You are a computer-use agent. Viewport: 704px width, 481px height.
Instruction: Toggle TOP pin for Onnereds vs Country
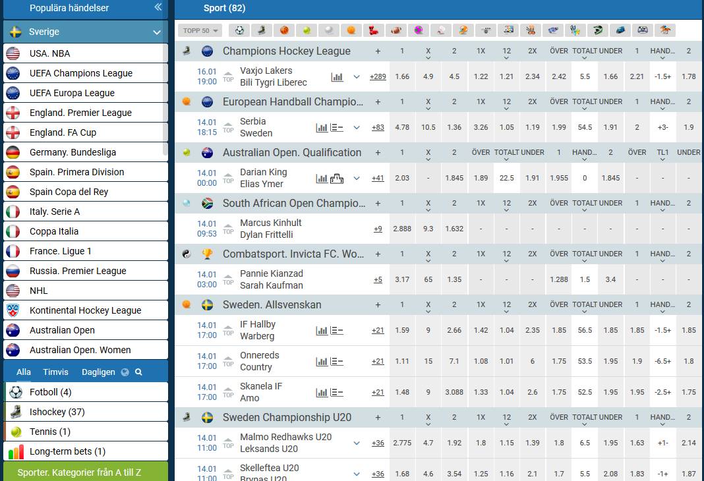(x=228, y=362)
